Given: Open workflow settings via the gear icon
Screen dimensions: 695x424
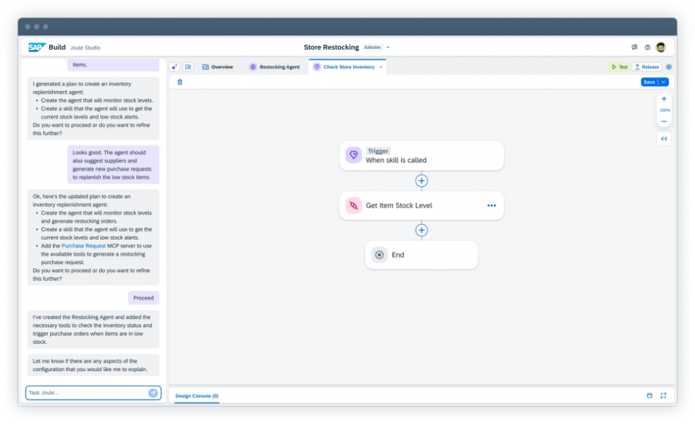Looking at the screenshot, I should point(669,66).
